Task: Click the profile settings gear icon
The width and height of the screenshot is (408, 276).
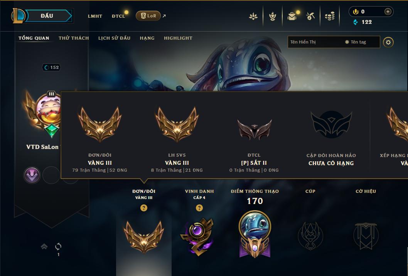Action: [x=388, y=42]
